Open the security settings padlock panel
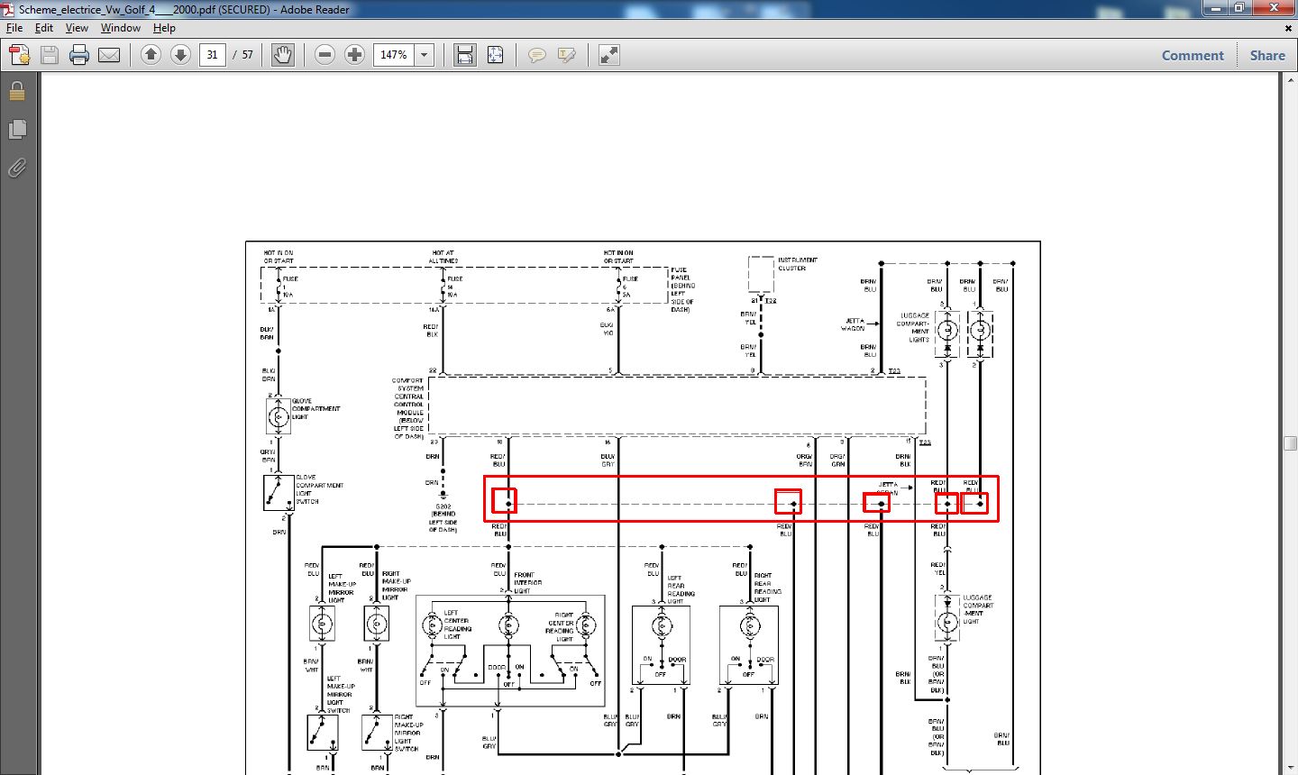 tap(16, 91)
